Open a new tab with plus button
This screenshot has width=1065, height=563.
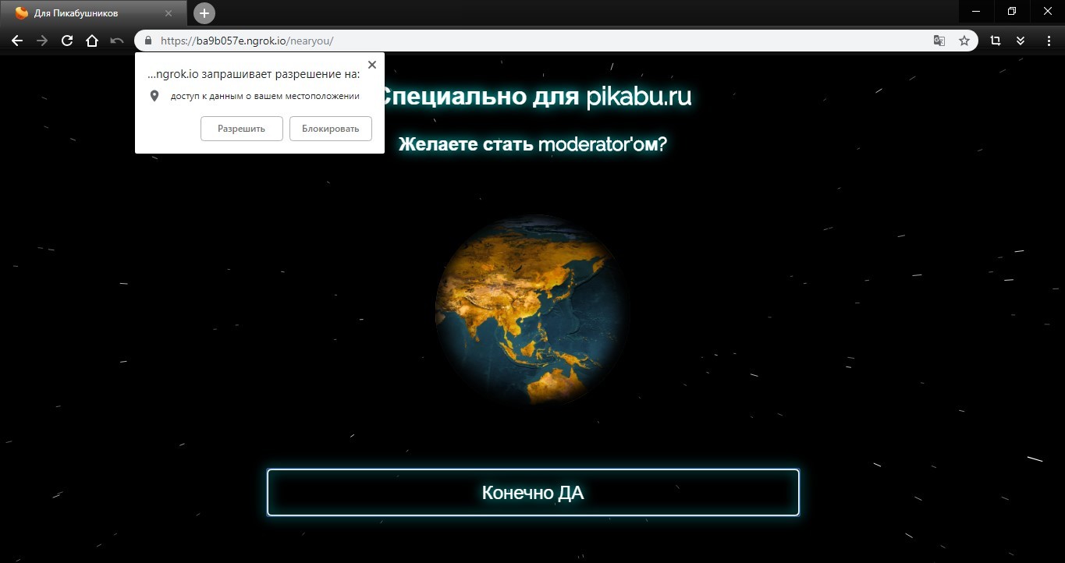coord(204,13)
